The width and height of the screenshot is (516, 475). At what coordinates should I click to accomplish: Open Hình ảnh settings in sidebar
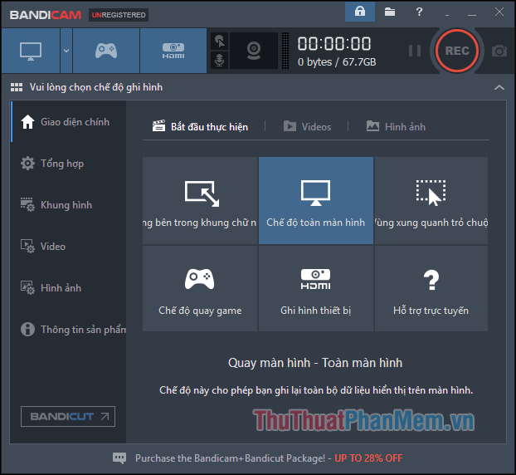click(x=69, y=288)
